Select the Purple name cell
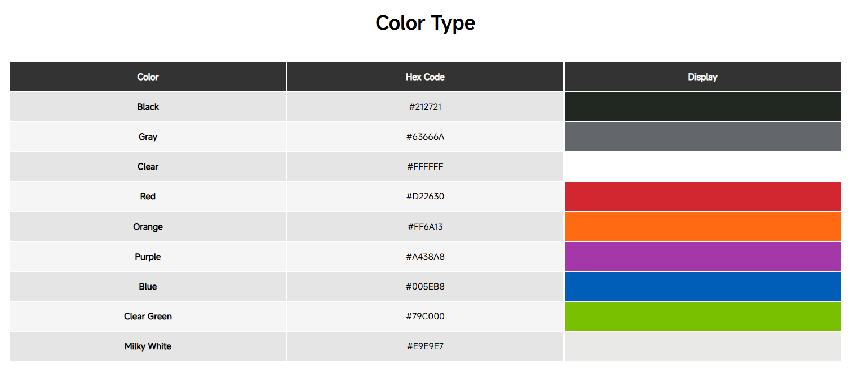The height and width of the screenshot is (369, 850). [148, 256]
